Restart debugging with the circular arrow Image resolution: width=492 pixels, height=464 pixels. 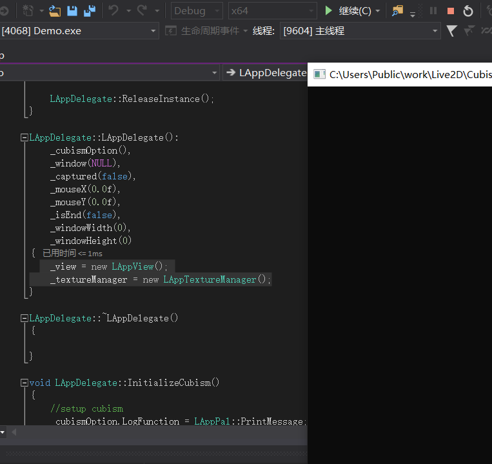pyautogui.click(x=468, y=11)
